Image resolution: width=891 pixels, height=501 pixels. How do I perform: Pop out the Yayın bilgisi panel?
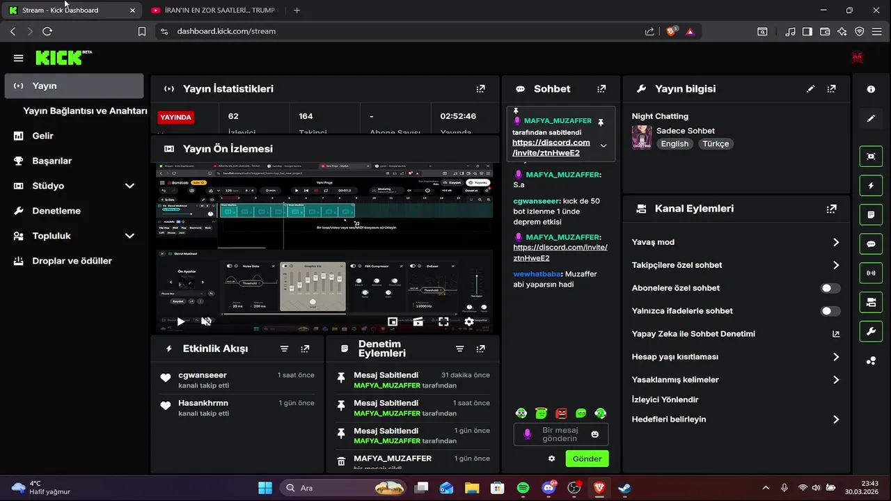(831, 89)
